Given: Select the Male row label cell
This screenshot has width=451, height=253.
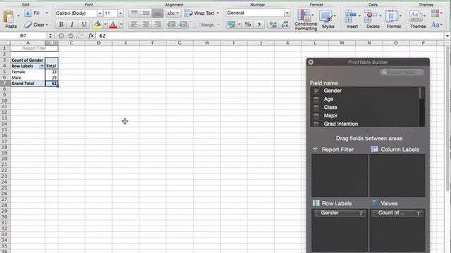Looking at the screenshot, I should click(x=28, y=77).
